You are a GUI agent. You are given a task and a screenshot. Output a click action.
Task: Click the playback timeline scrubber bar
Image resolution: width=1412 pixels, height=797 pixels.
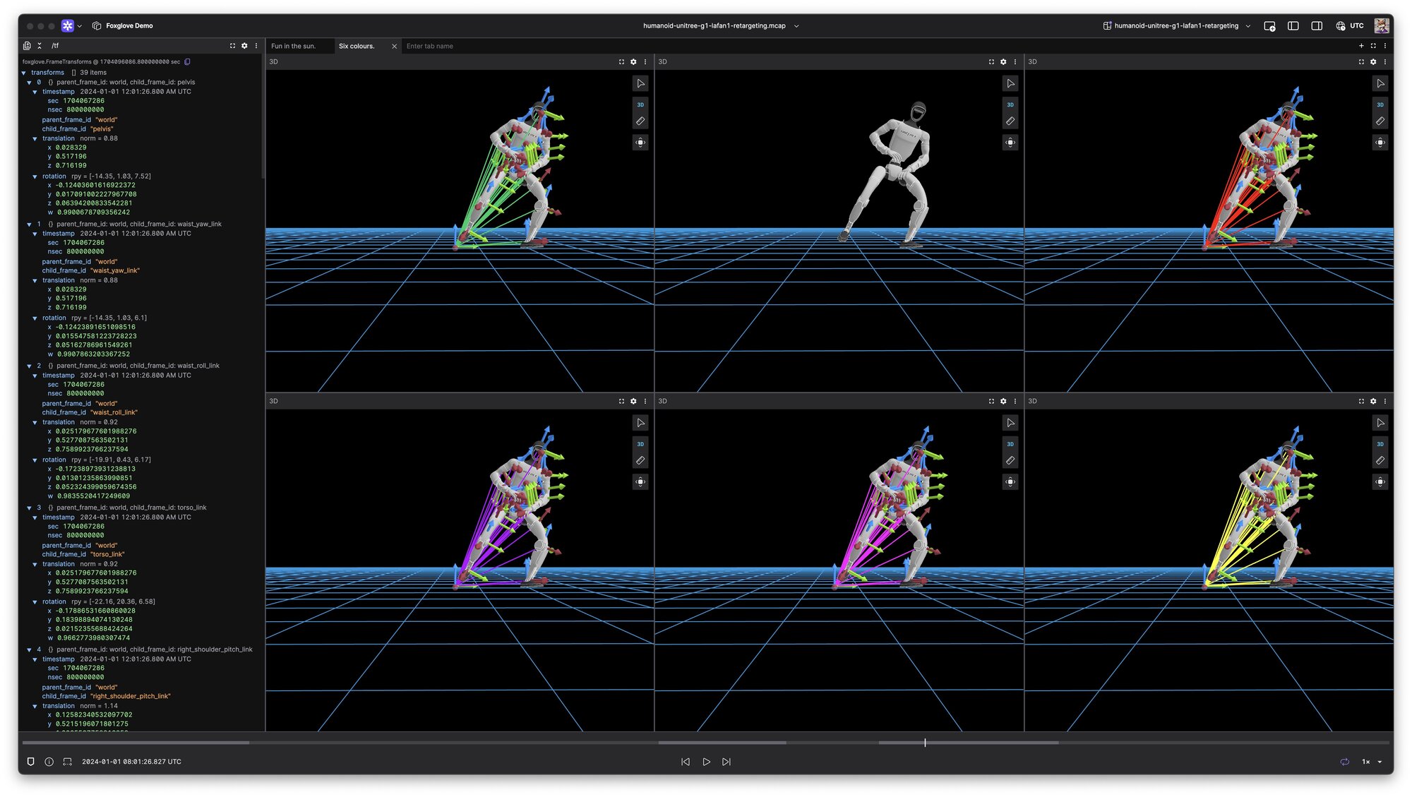point(706,743)
